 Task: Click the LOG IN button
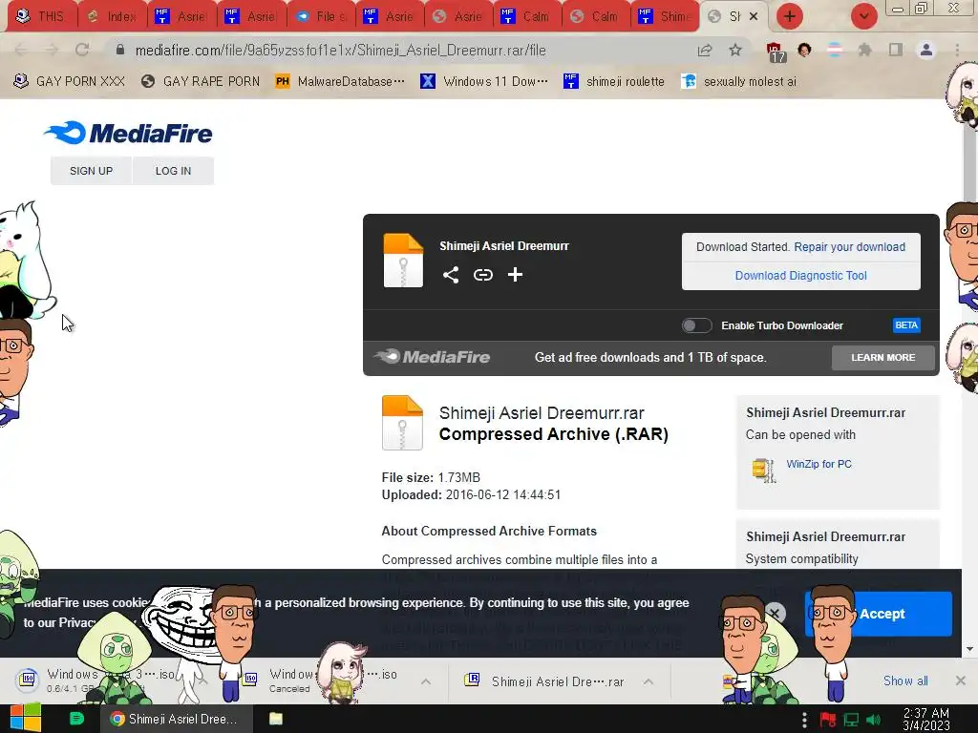[x=174, y=171]
